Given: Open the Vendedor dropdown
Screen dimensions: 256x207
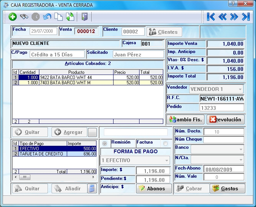Looking at the screenshot, I should pyautogui.click(x=240, y=89).
